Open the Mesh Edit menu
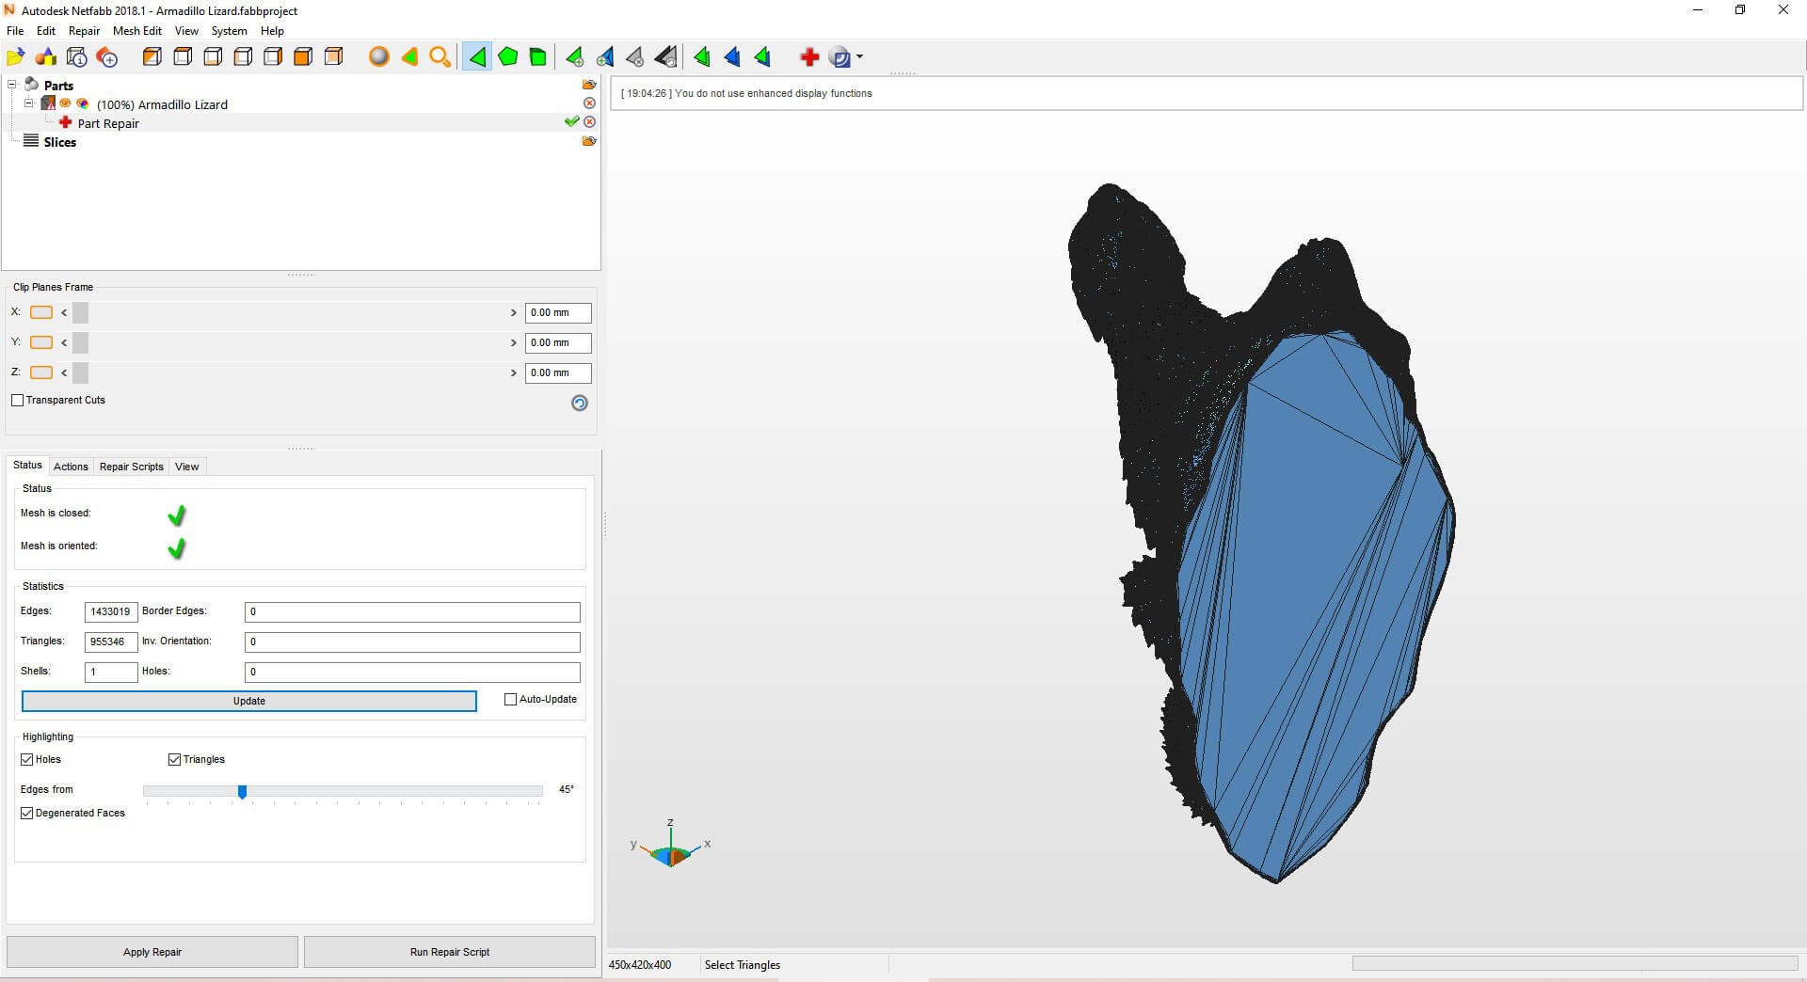Screen dimensions: 1807x982 point(136,31)
